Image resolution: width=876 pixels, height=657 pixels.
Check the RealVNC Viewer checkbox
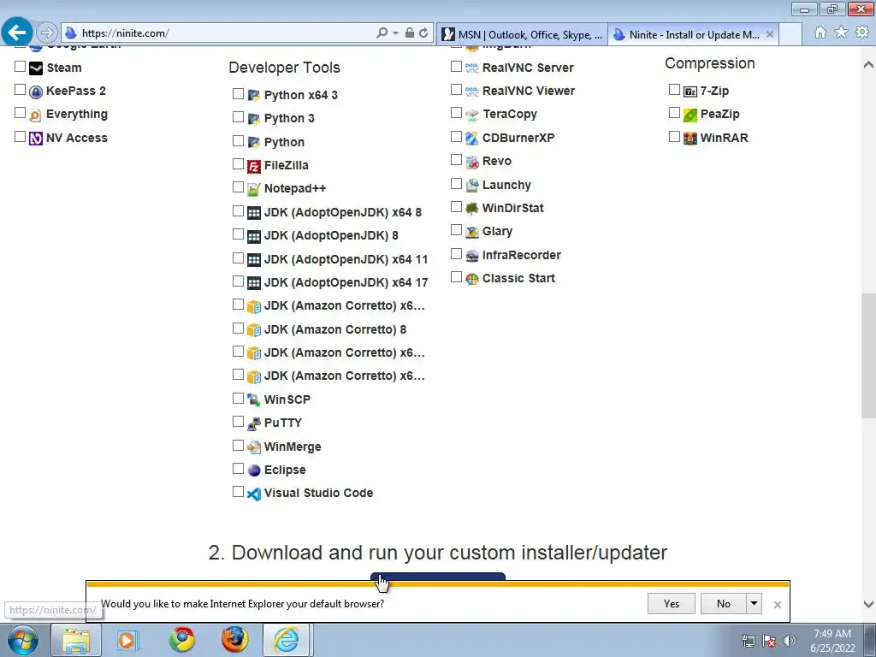coord(457,90)
